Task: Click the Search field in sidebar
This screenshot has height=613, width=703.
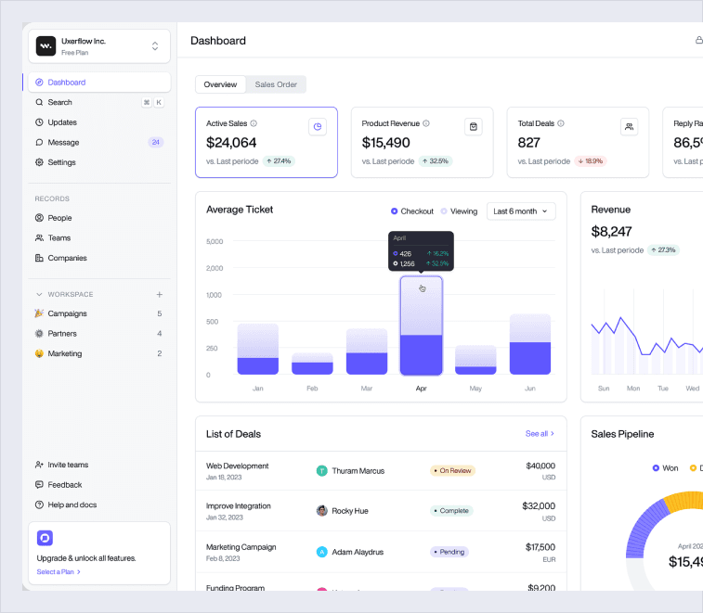Action: 84,102
